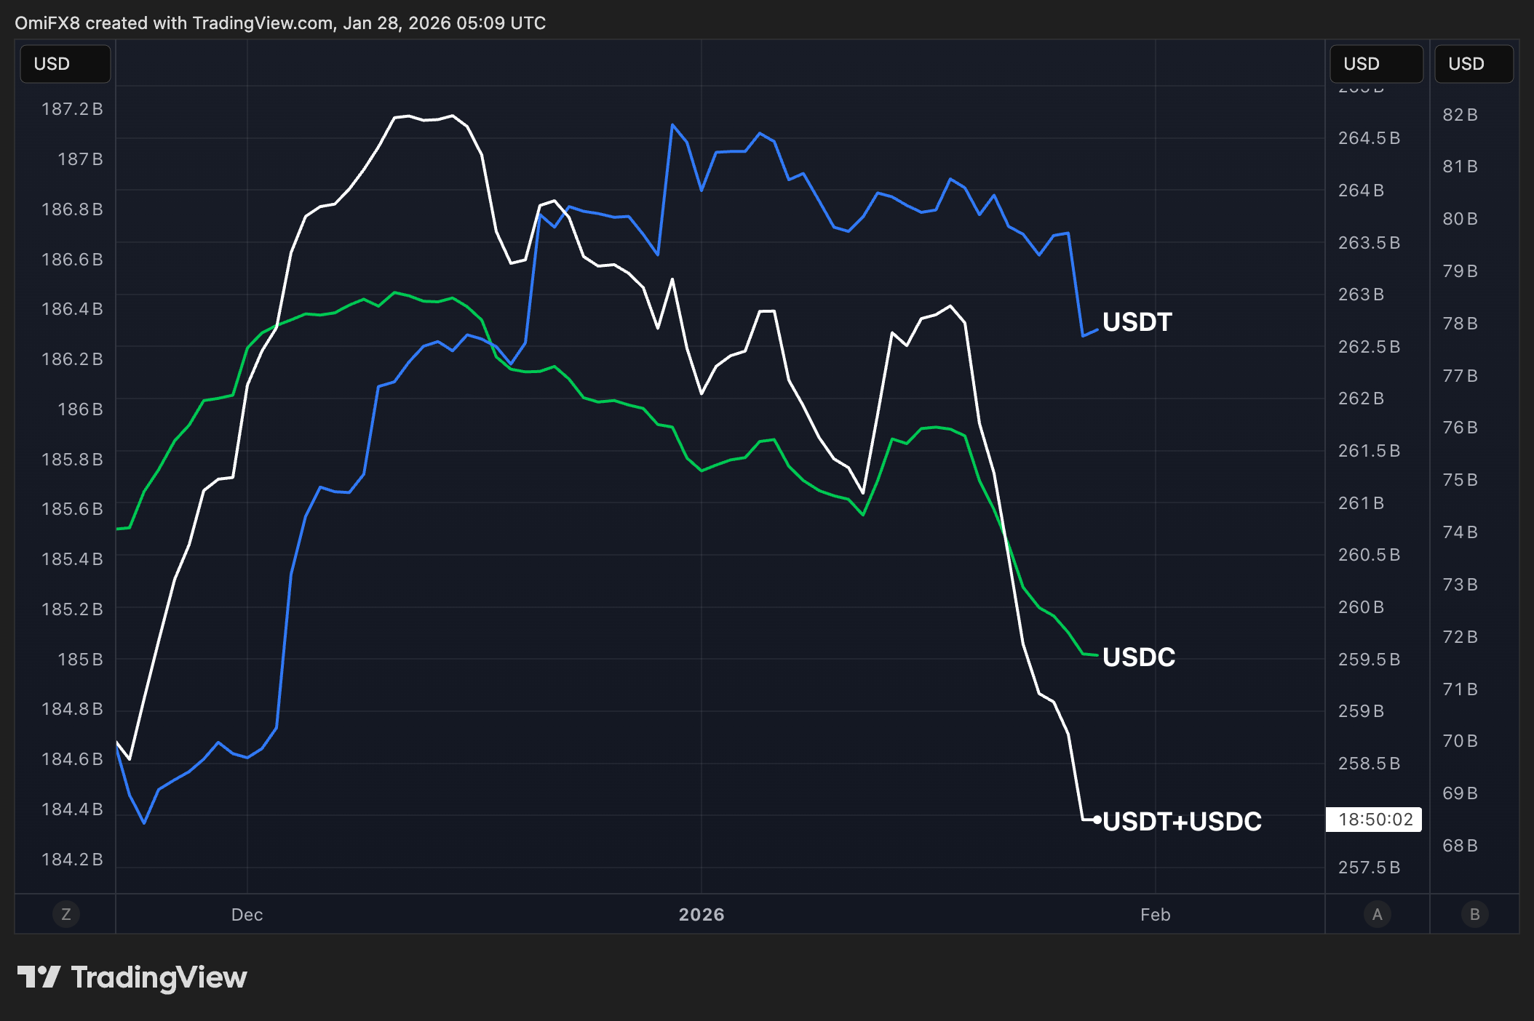This screenshot has width=1534, height=1021.
Task: Click the Dec date label on time axis
Action: (247, 915)
